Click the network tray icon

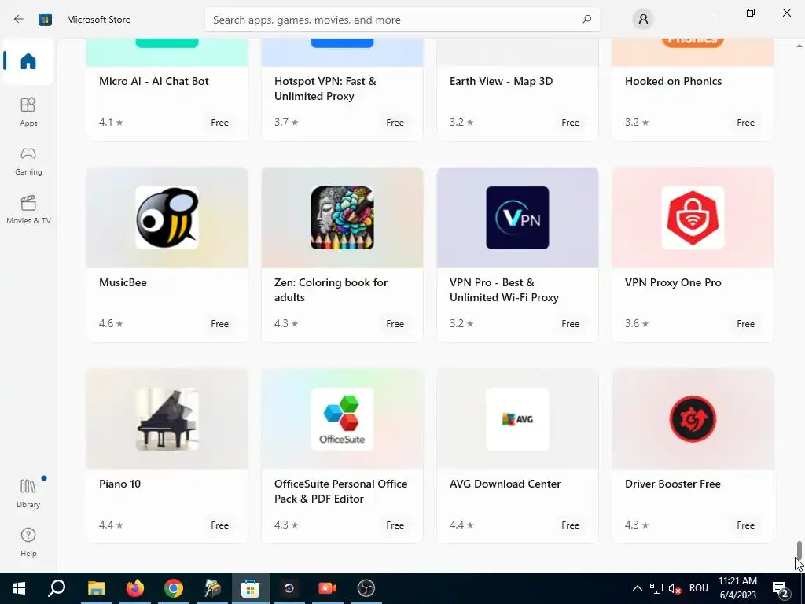point(656,588)
